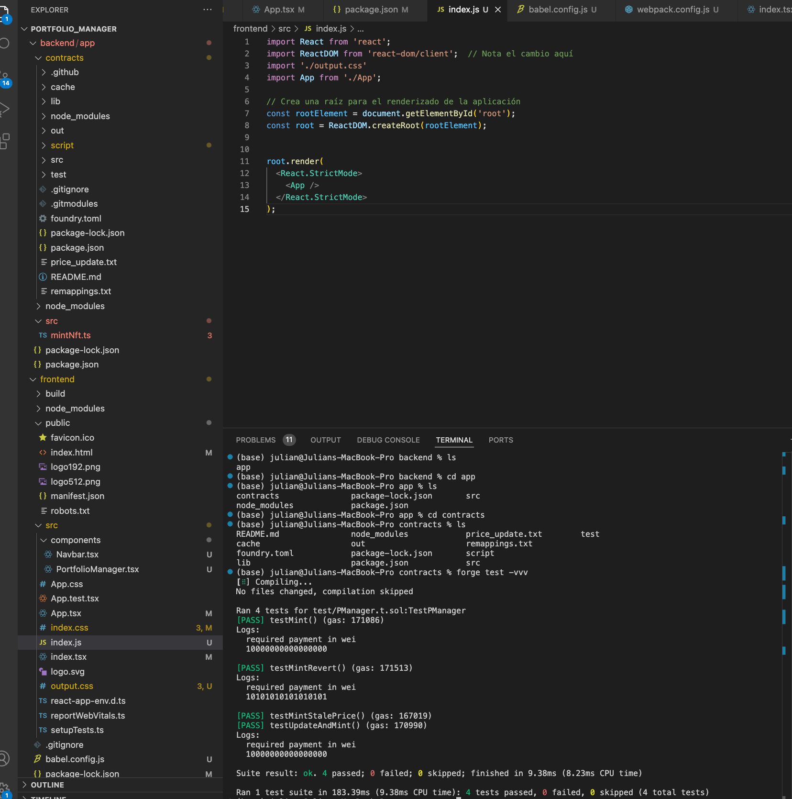This screenshot has width=792, height=799.
Task: Collapse the PORTFOLIO_MANAGER root section
Action: (x=24, y=29)
